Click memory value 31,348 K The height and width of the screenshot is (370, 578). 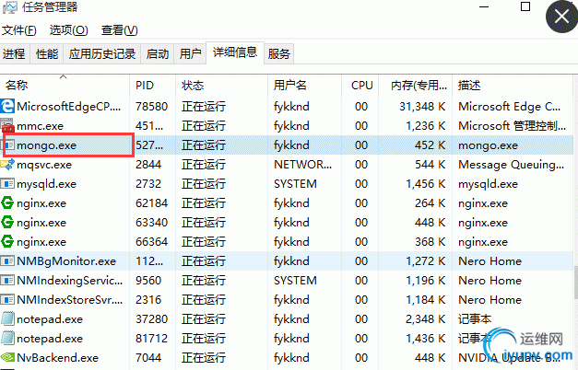(422, 107)
